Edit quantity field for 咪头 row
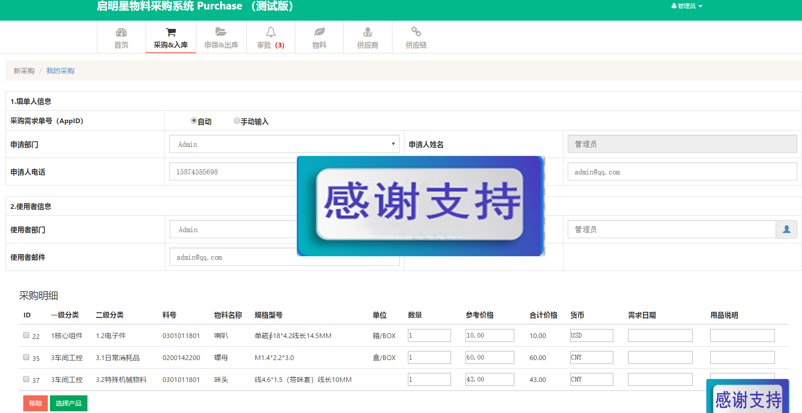This screenshot has width=802, height=413. [x=429, y=379]
